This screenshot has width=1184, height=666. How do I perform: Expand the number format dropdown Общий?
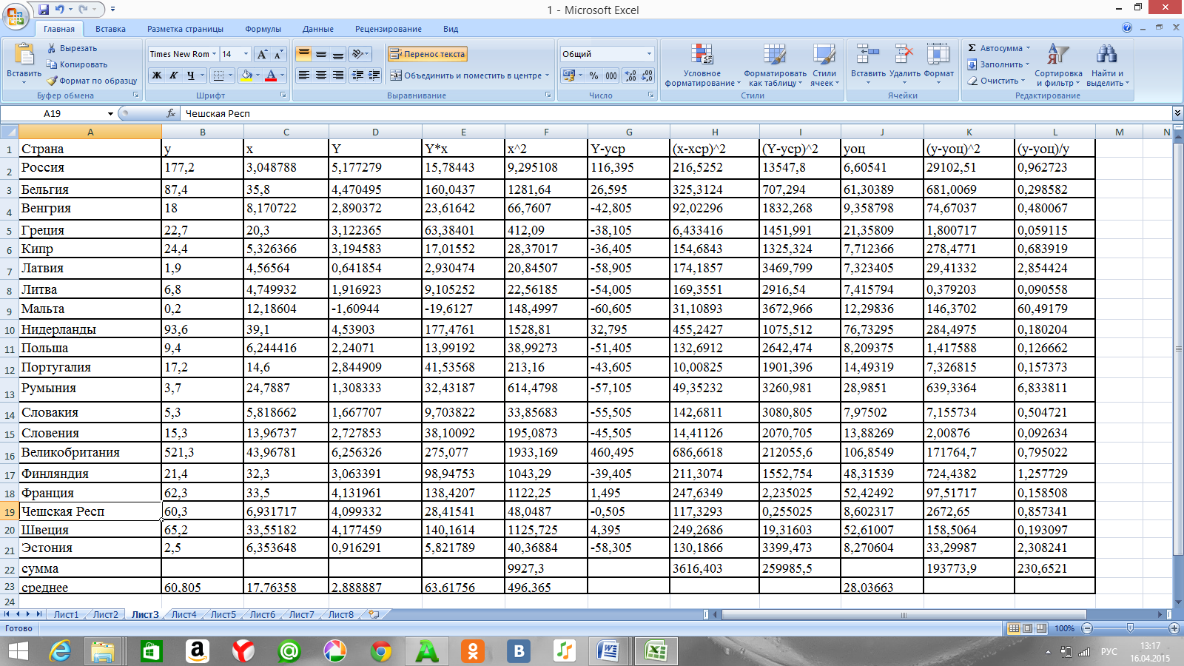click(x=649, y=54)
